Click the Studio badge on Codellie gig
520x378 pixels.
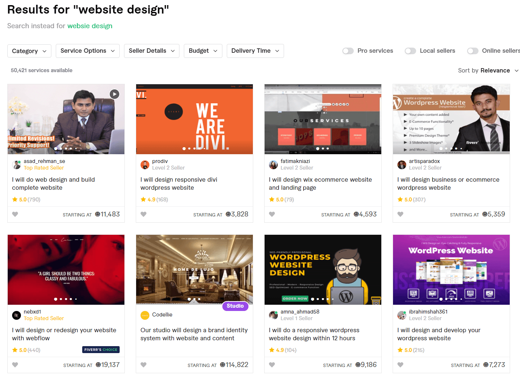[235, 306]
